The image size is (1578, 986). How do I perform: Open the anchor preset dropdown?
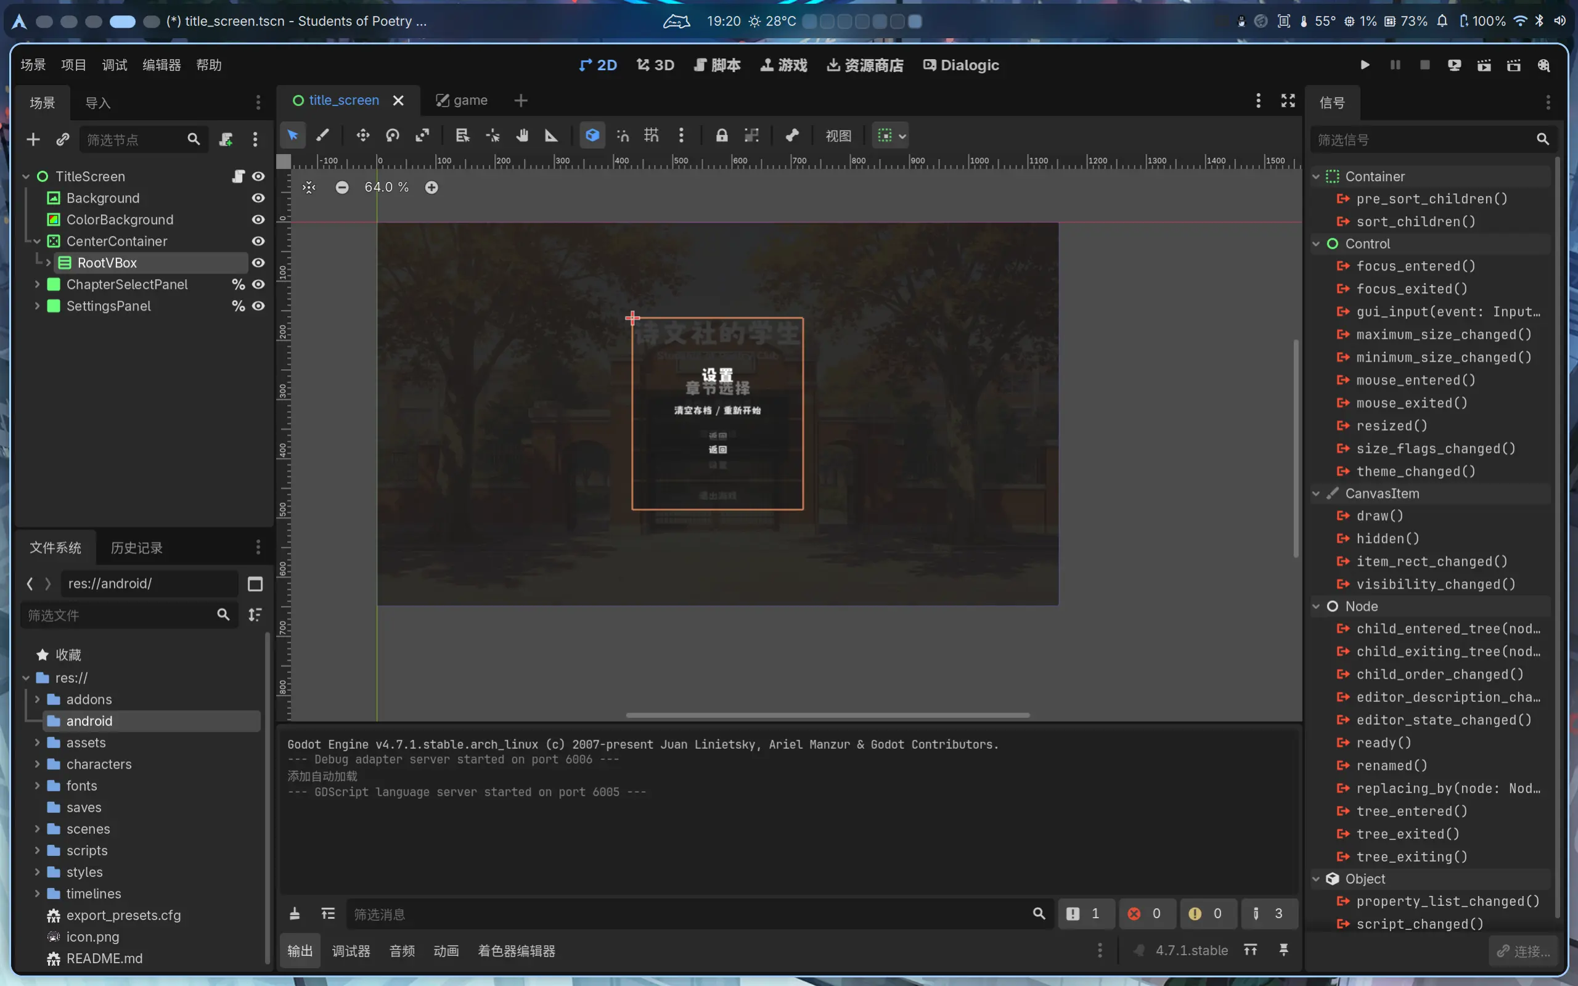point(891,136)
